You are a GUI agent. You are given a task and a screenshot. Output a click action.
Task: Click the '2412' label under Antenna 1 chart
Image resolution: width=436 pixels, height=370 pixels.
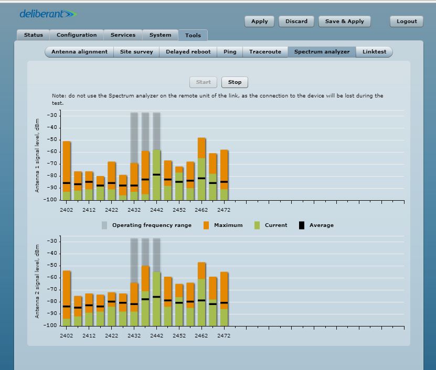point(89,210)
